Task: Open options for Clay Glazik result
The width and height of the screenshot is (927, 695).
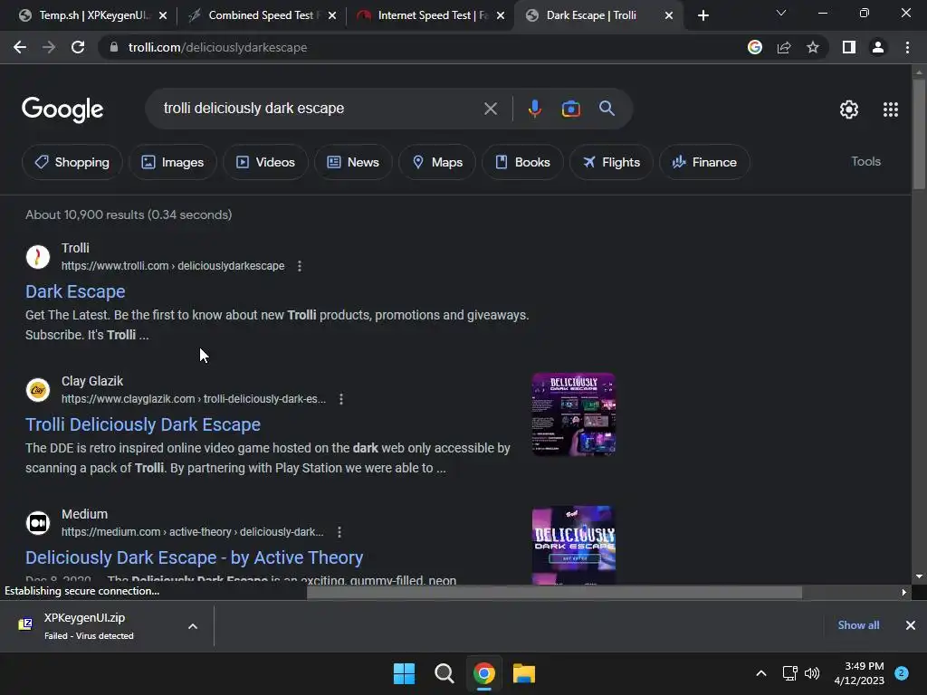Action: [341, 399]
